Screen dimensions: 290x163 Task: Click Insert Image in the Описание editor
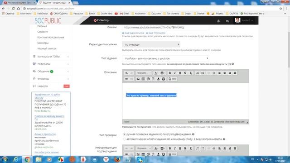coord(138,79)
